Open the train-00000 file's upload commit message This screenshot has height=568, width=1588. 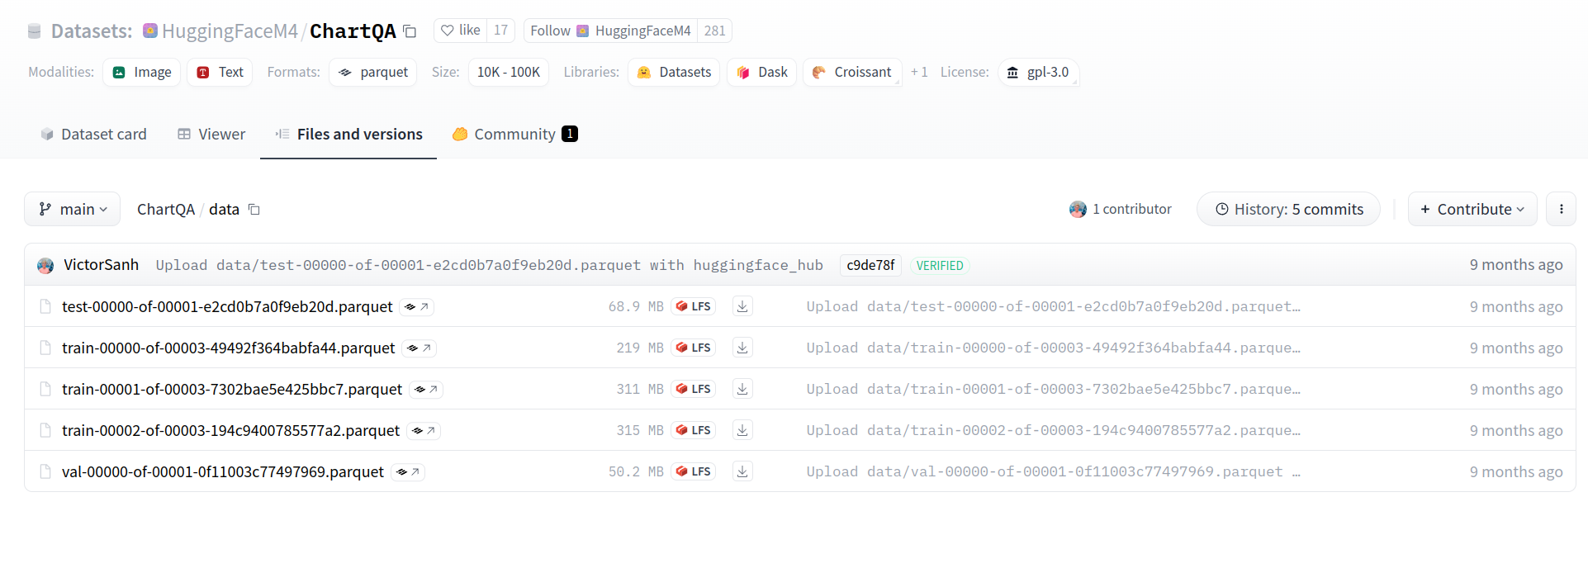tap(1053, 348)
